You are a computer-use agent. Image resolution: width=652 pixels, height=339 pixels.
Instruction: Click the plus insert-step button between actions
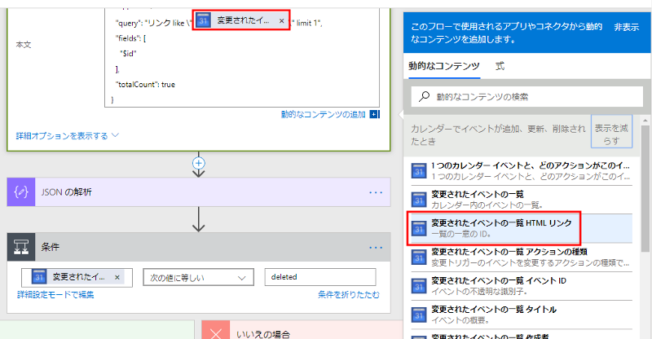coord(197,163)
